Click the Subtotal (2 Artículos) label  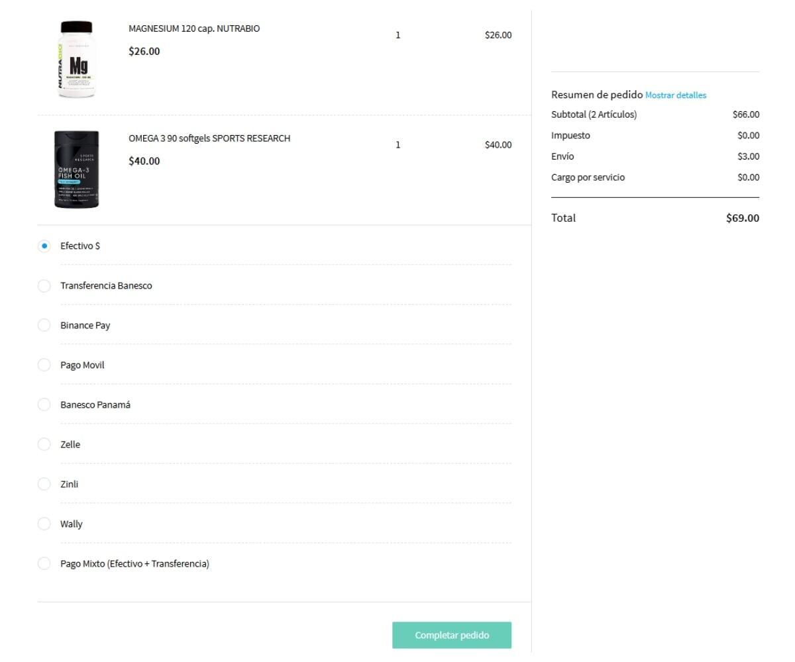594,115
